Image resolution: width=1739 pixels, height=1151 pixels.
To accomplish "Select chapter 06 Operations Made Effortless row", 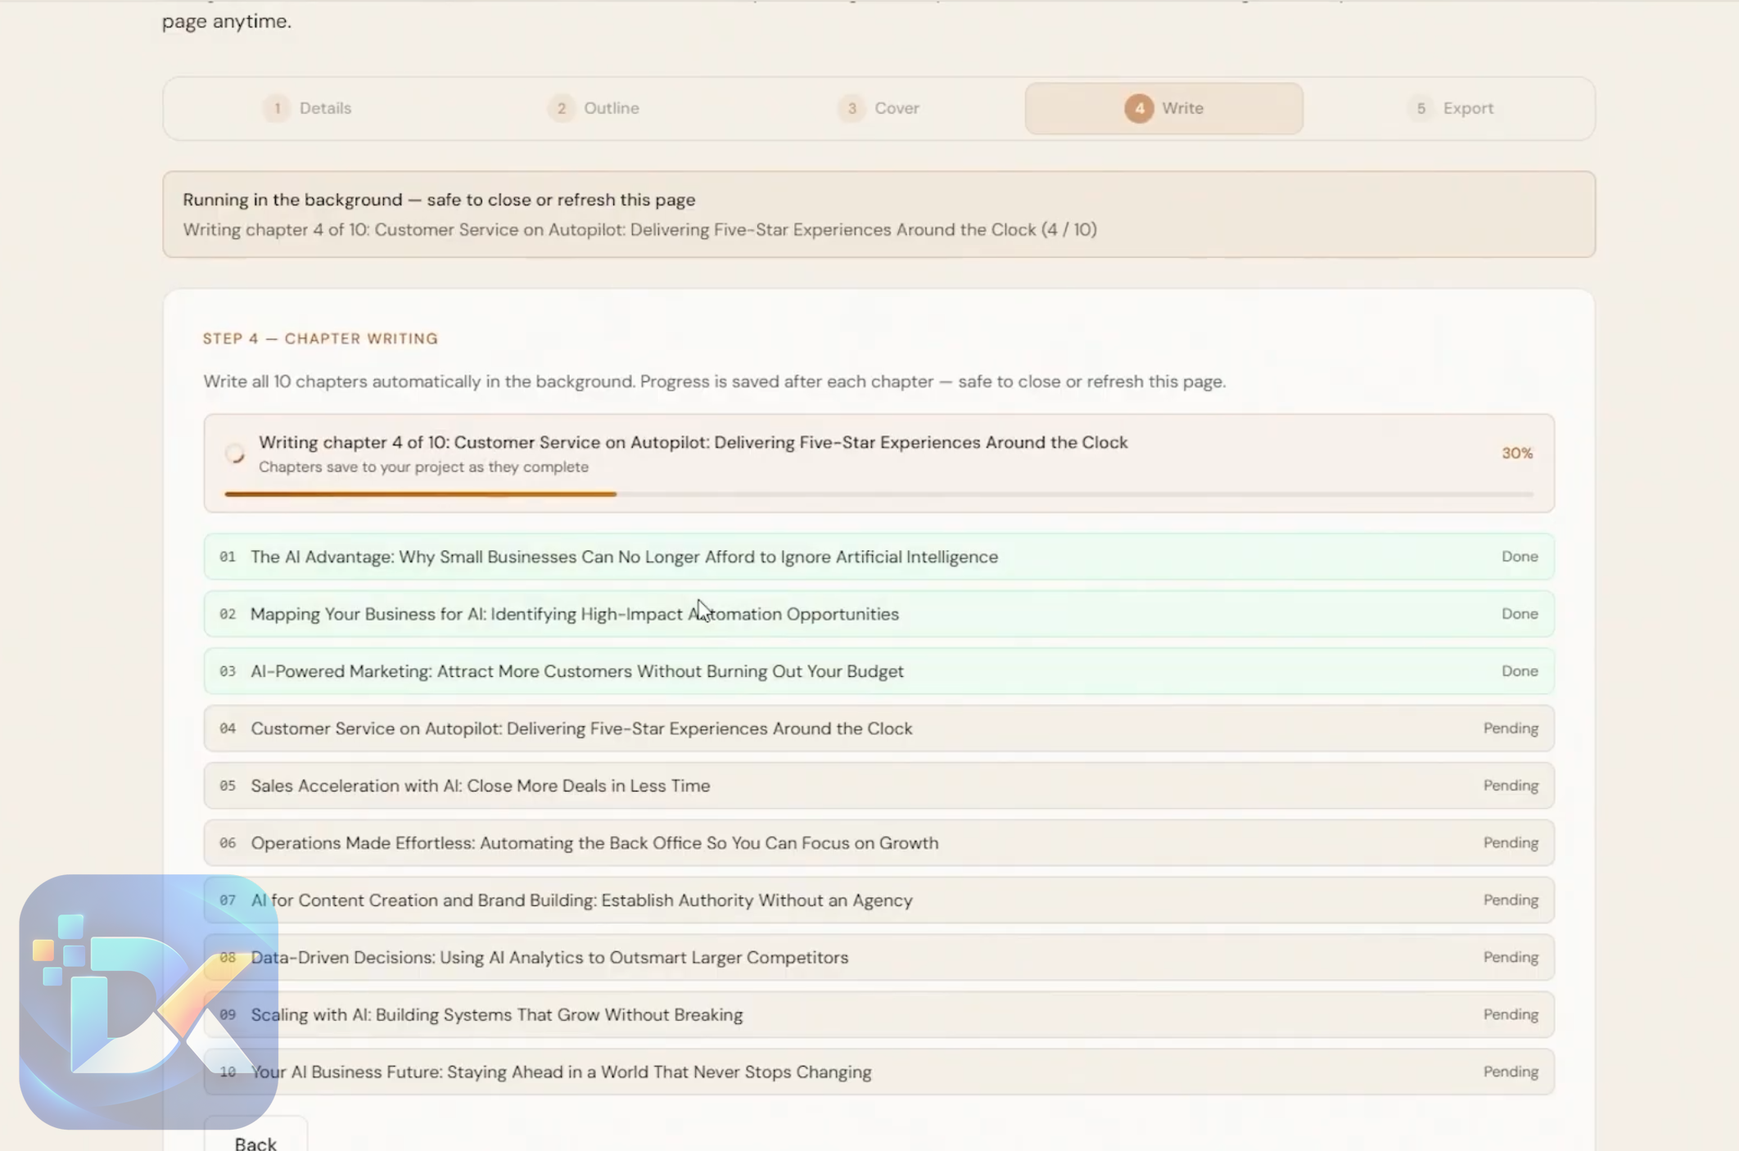I will coord(879,843).
